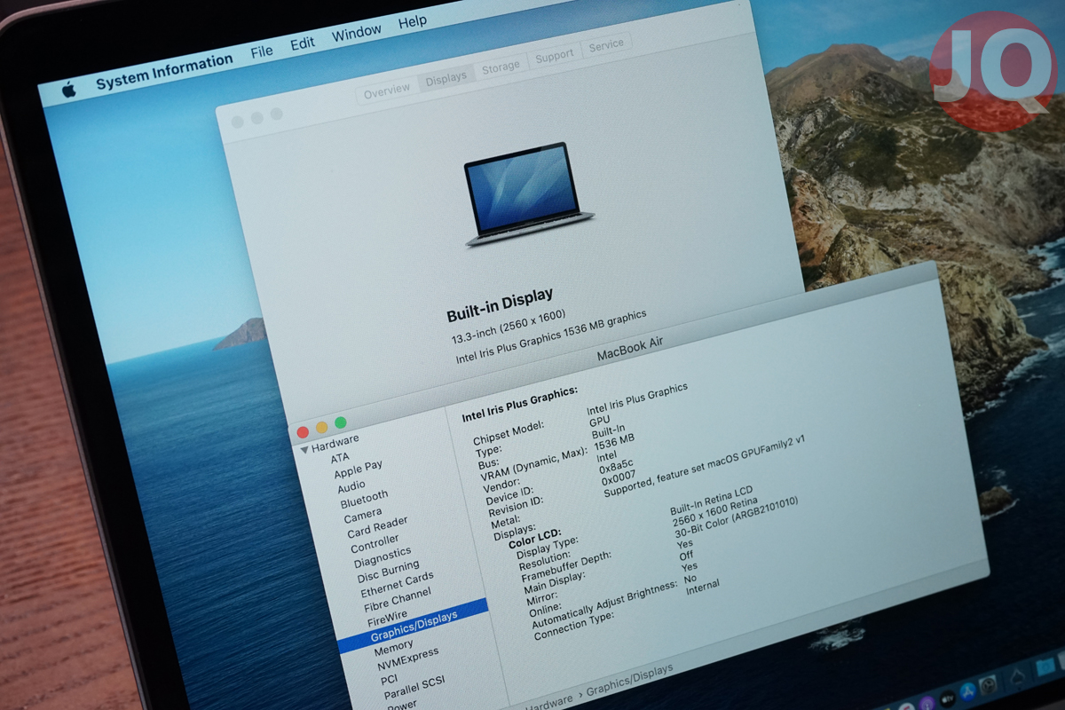Click the MacBook laptop image in About window

529,193
